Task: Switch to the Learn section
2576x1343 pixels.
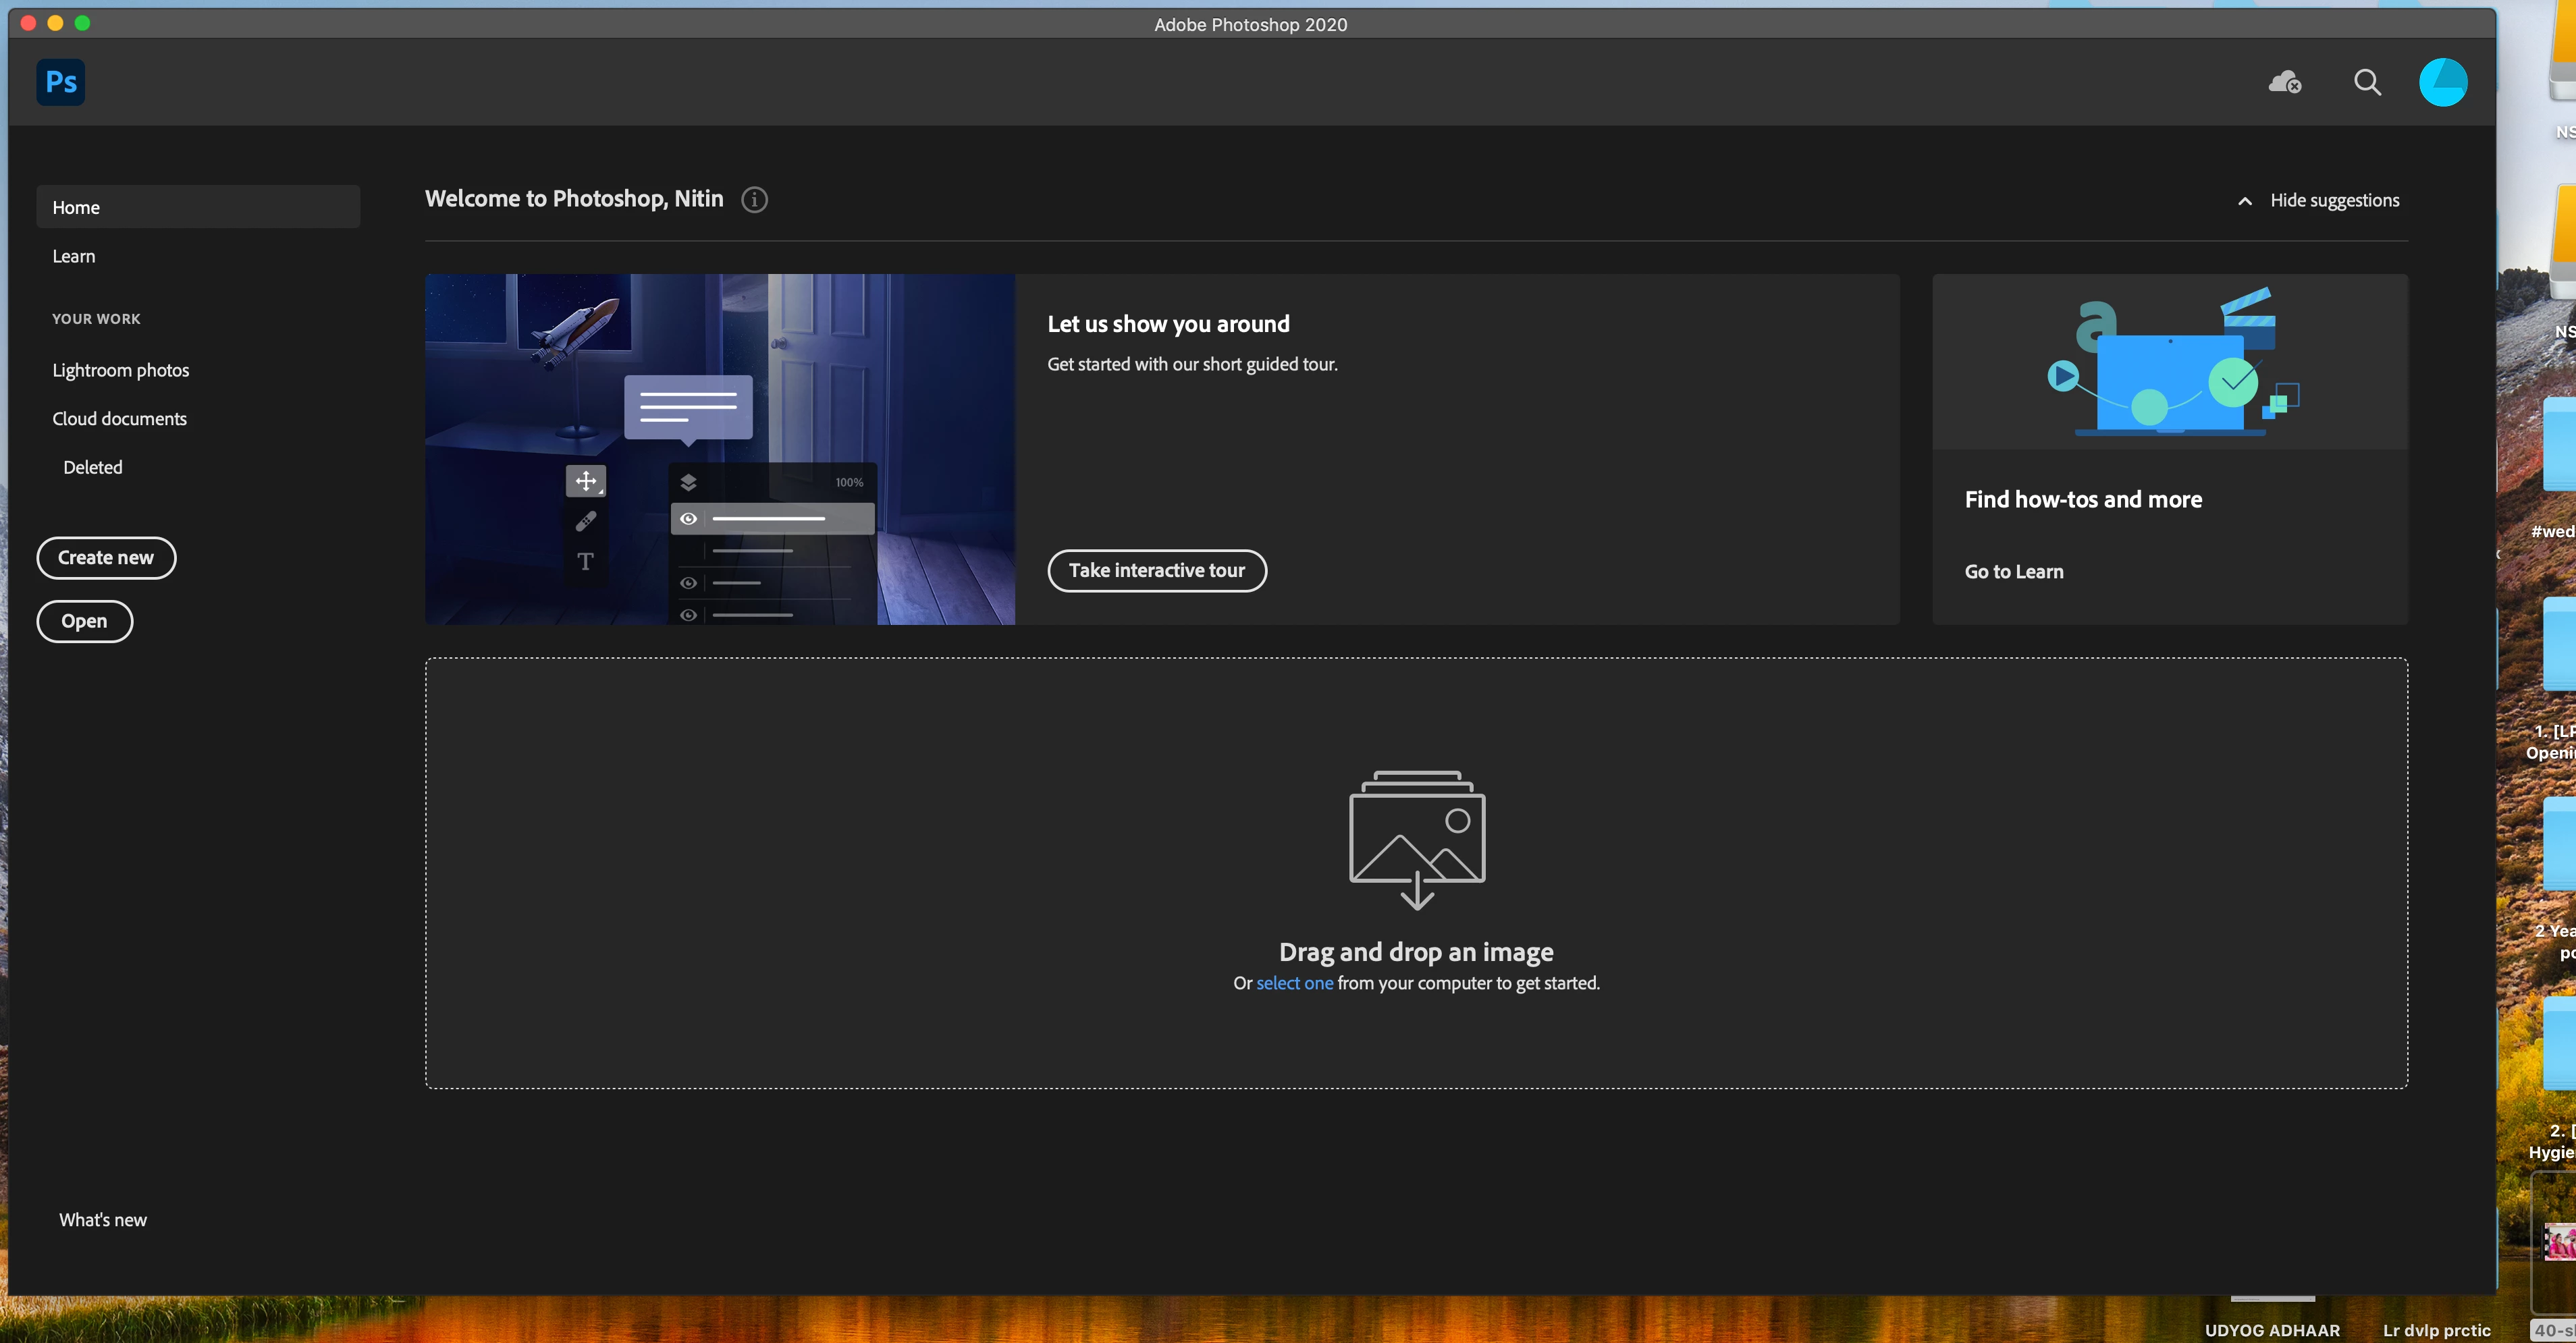Action: pos(74,256)
